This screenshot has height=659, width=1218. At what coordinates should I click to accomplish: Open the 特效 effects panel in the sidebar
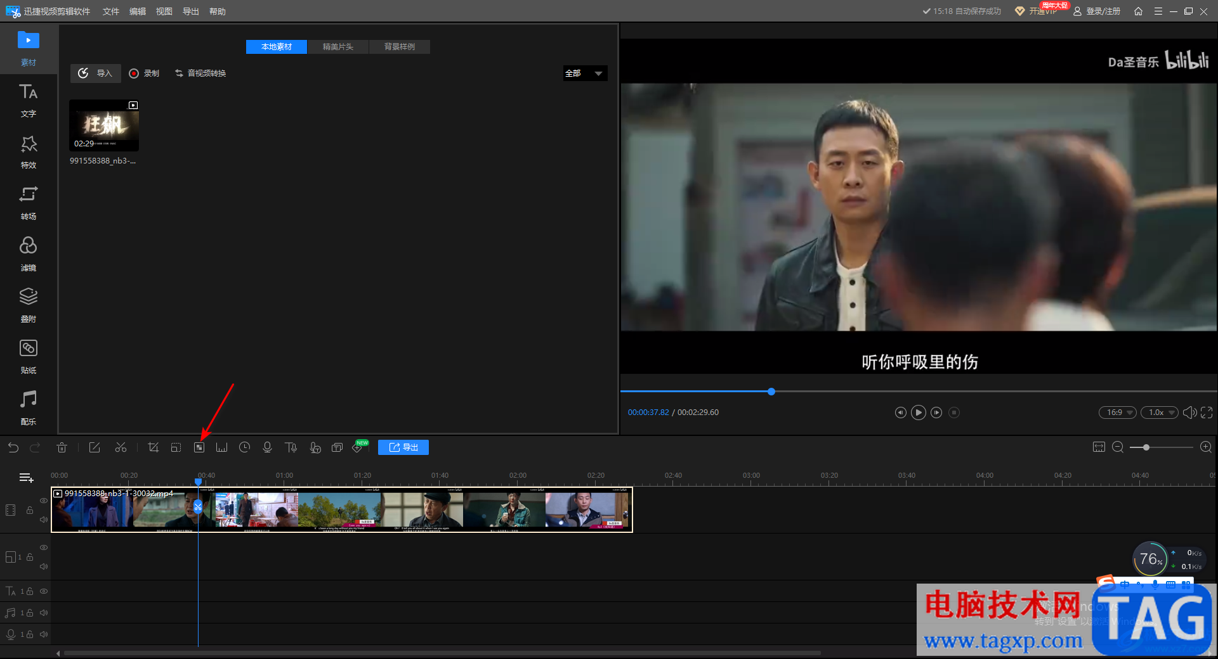(x=29, y=152)
